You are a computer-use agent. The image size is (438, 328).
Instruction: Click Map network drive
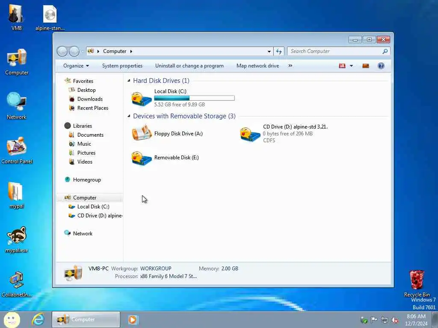click(x=257, y=66)
